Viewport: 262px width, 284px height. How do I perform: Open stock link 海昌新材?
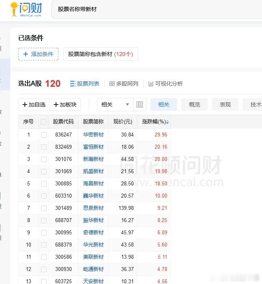coord(93,183)
